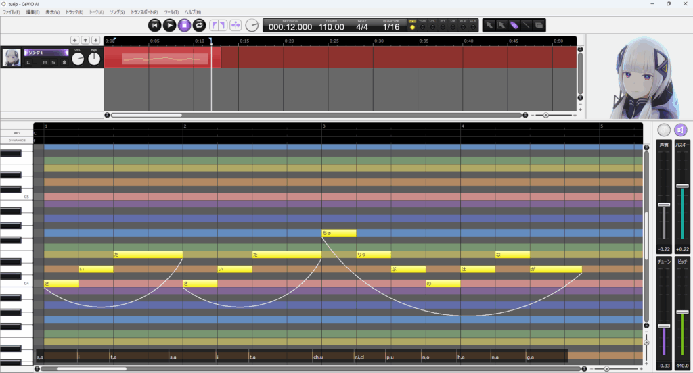Click the piano roll horizontal scrollbar

(x=92, y=368)
